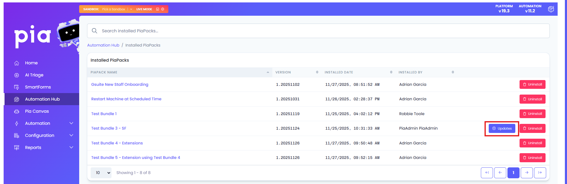
Task: Click Robbie Toole installed-by cell
Action: click(412, 114)
